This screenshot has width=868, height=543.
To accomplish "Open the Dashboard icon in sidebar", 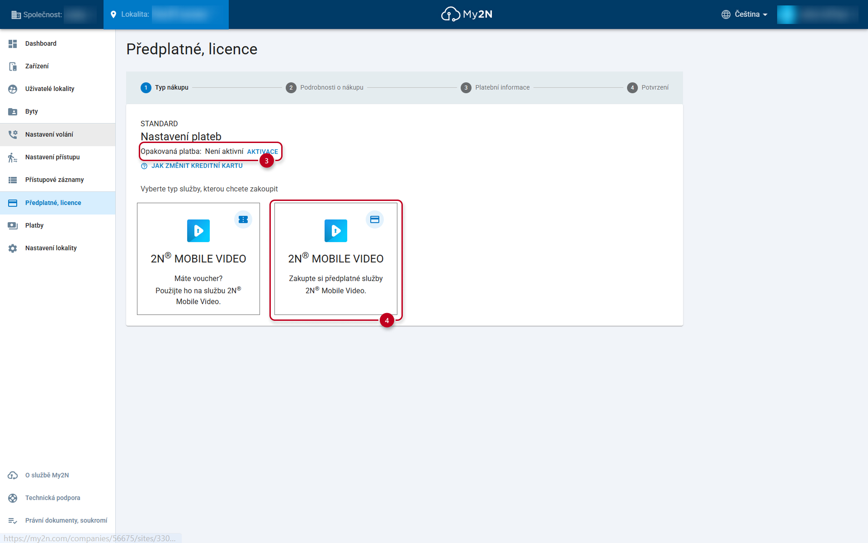I will [13, 43].
